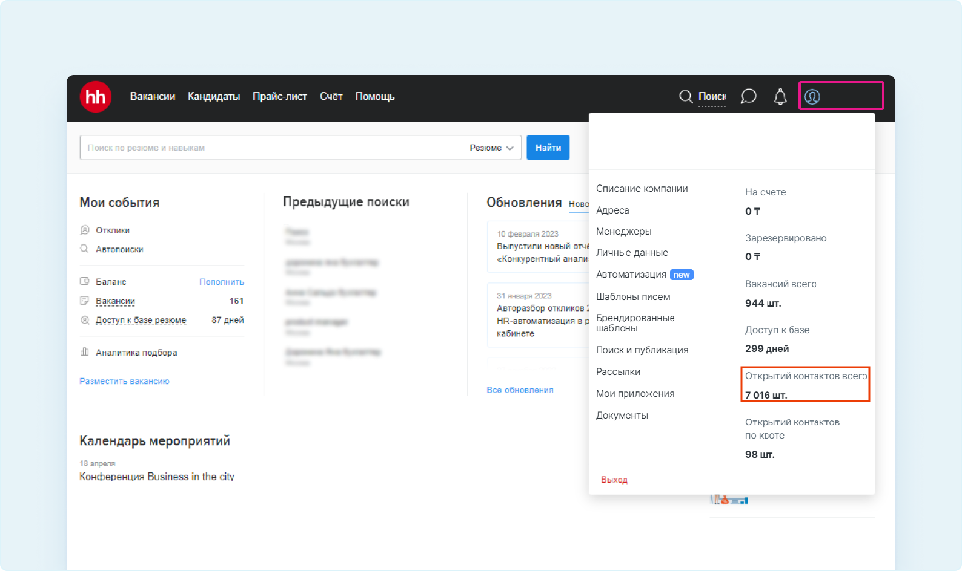Click the 7 016 шт. contacts value
Image resolution: width=962 pixels, height=571 pixels.
click(x=766, y=395)
